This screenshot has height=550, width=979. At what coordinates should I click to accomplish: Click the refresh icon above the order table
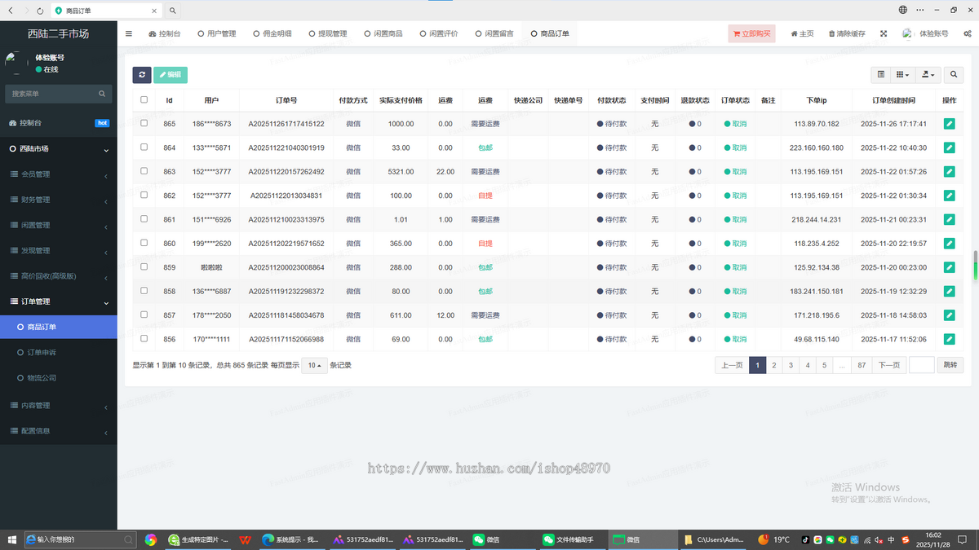(x=142, y=74)
